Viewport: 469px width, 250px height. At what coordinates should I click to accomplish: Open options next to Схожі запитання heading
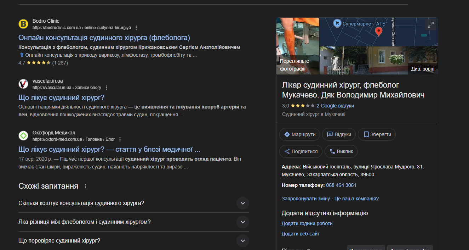click(x=85, y=186)
